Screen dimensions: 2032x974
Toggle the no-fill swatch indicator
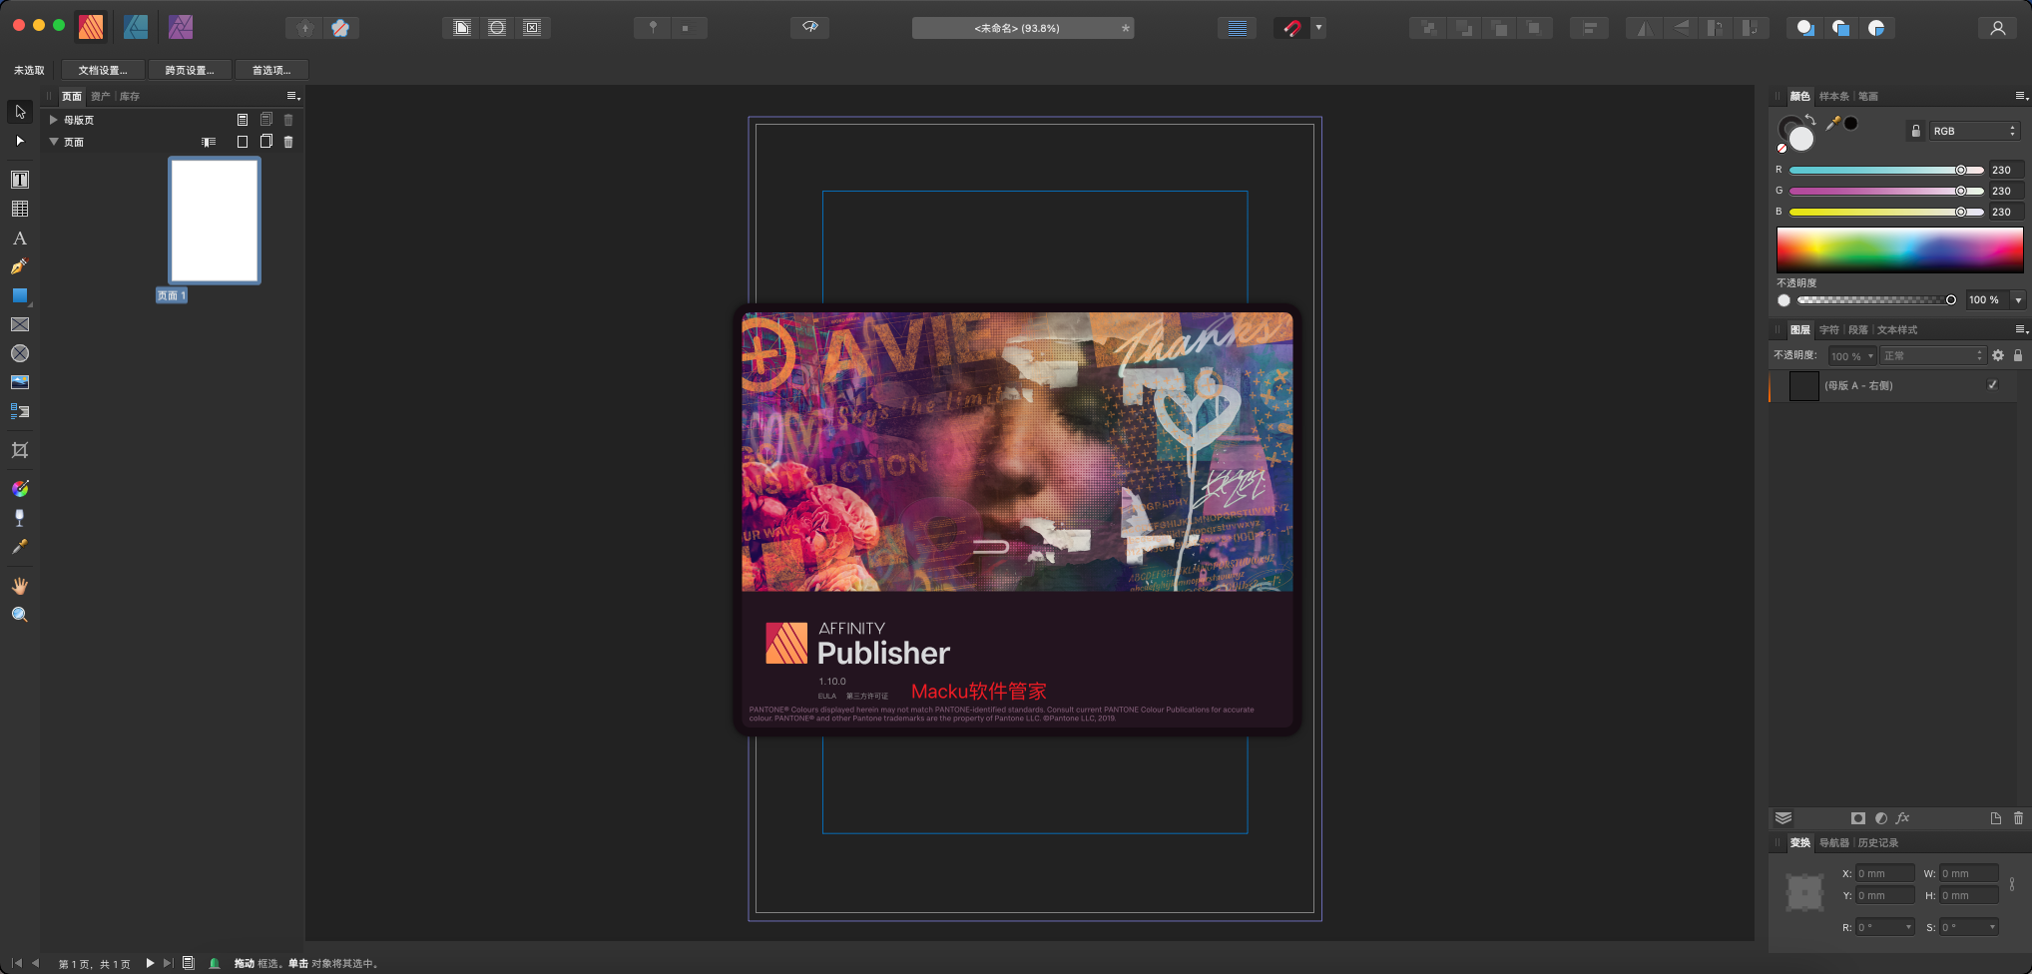pos(1781,149)
